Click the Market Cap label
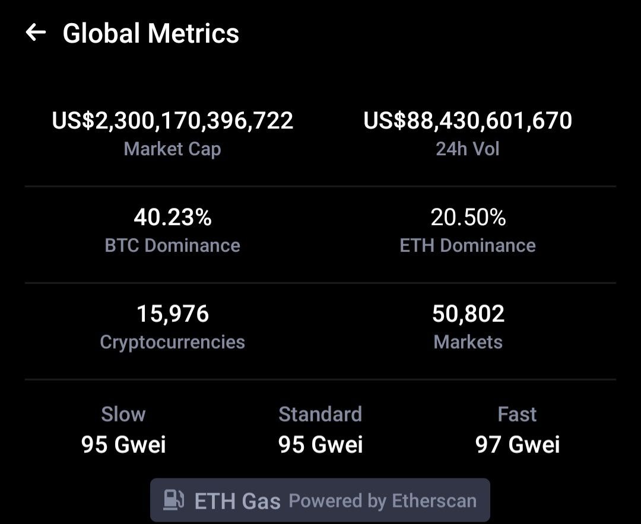641x524 pixels. (173, 149)
